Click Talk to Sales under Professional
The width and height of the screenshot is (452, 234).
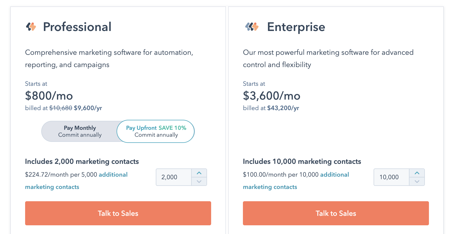point(118,213)
